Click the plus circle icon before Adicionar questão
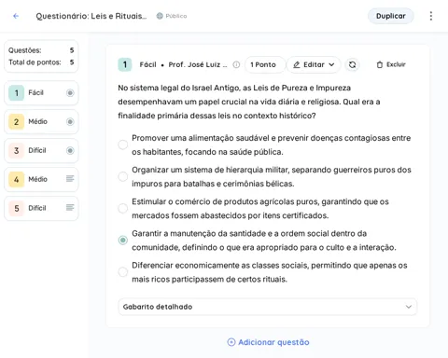 [x=231, y=342]
